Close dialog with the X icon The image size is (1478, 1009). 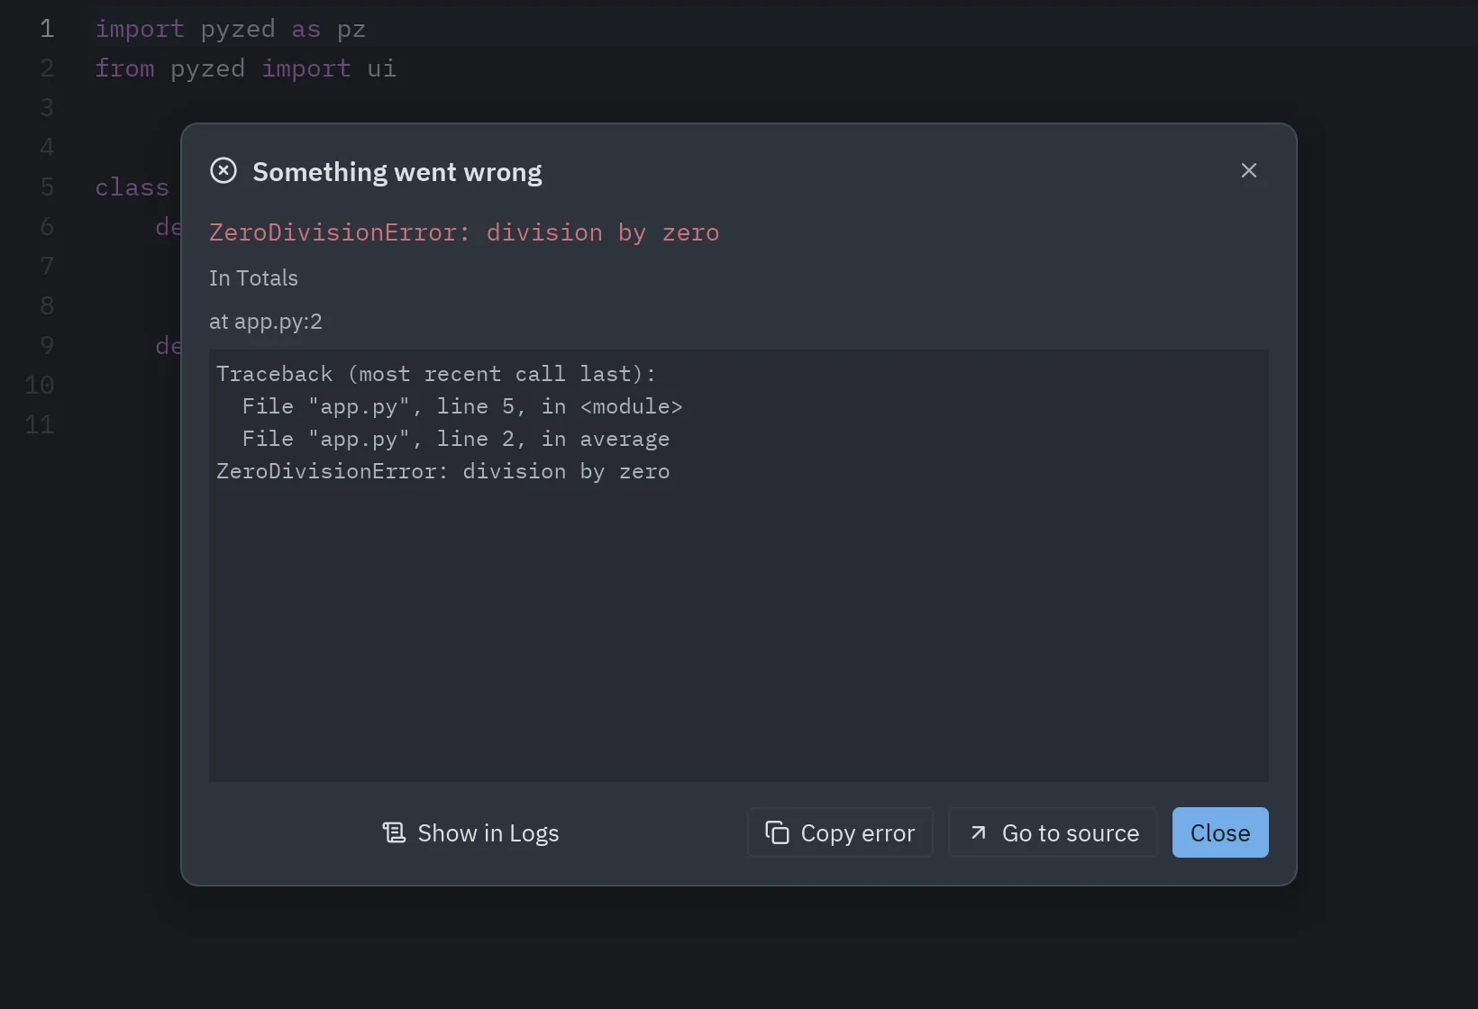tap(1248, 170)
